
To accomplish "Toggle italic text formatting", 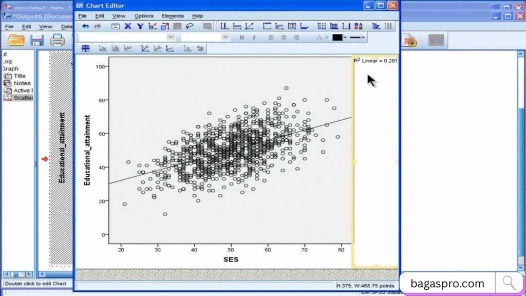I will click(x=254, y=38).
